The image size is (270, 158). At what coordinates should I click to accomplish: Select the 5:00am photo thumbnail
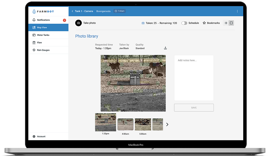pos(143,124)
